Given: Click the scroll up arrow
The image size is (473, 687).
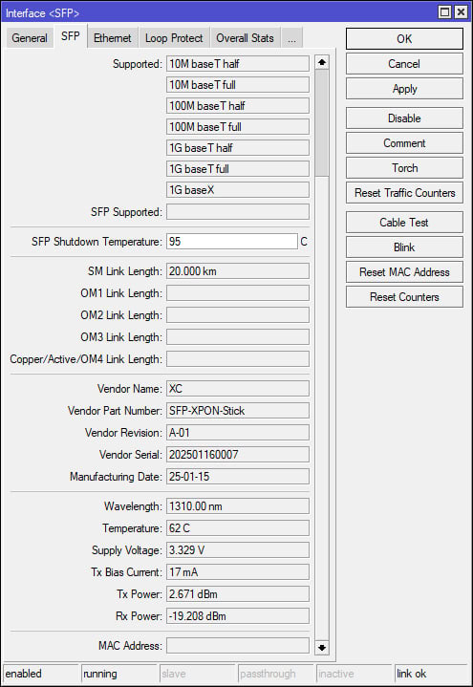Looking at the screenshot, I should tap(322, 62).
